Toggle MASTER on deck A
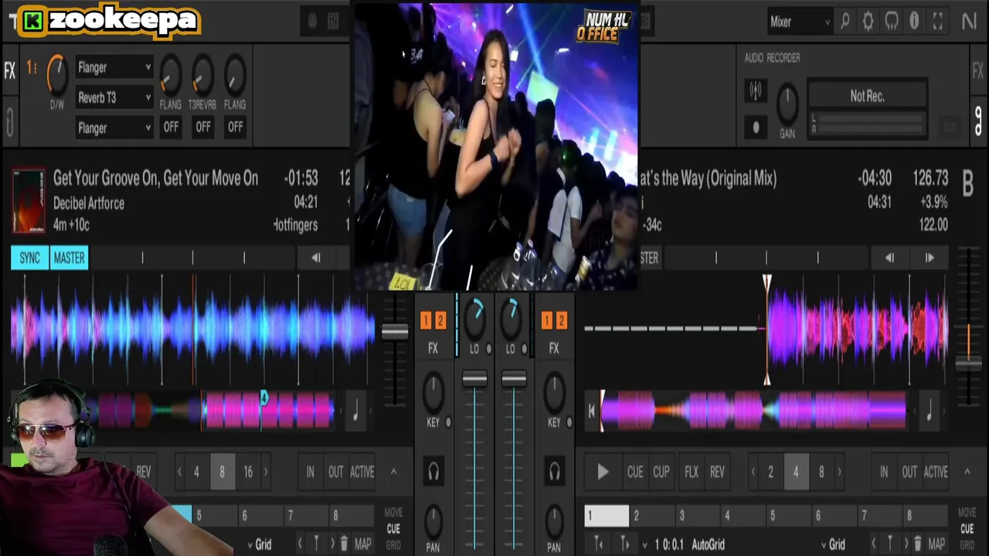This screenshot has width=989, height=556. pos(69,258)
